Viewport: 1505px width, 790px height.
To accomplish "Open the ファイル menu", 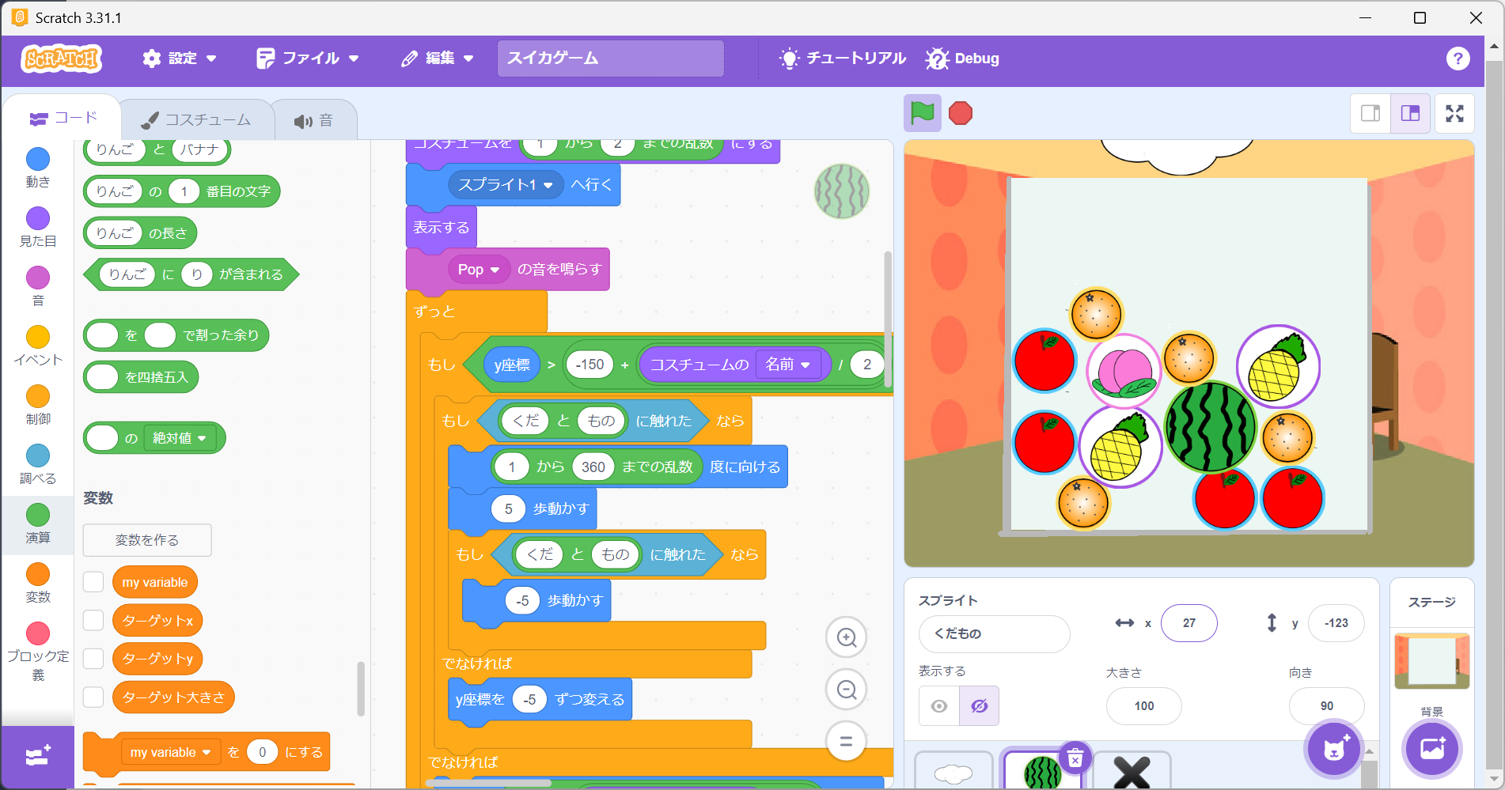I will (308, 58).
